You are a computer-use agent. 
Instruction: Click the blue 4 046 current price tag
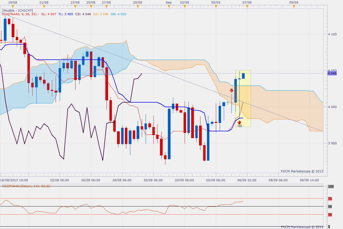click(x=332, y=73)
